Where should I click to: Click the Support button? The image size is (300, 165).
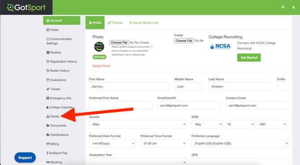tap(25, 157)
